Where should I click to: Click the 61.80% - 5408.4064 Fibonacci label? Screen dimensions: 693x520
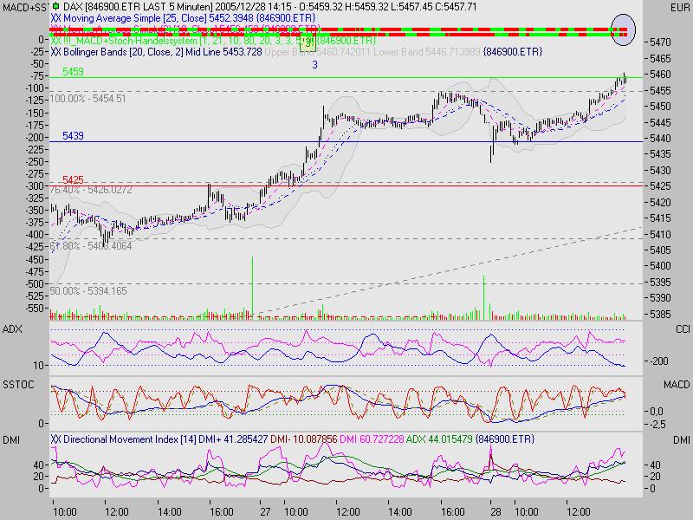click(91, 246)
